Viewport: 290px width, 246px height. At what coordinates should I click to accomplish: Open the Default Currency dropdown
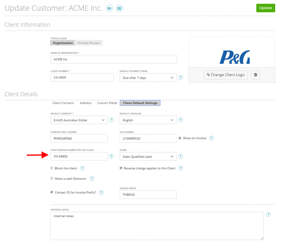tap(79, 120)
